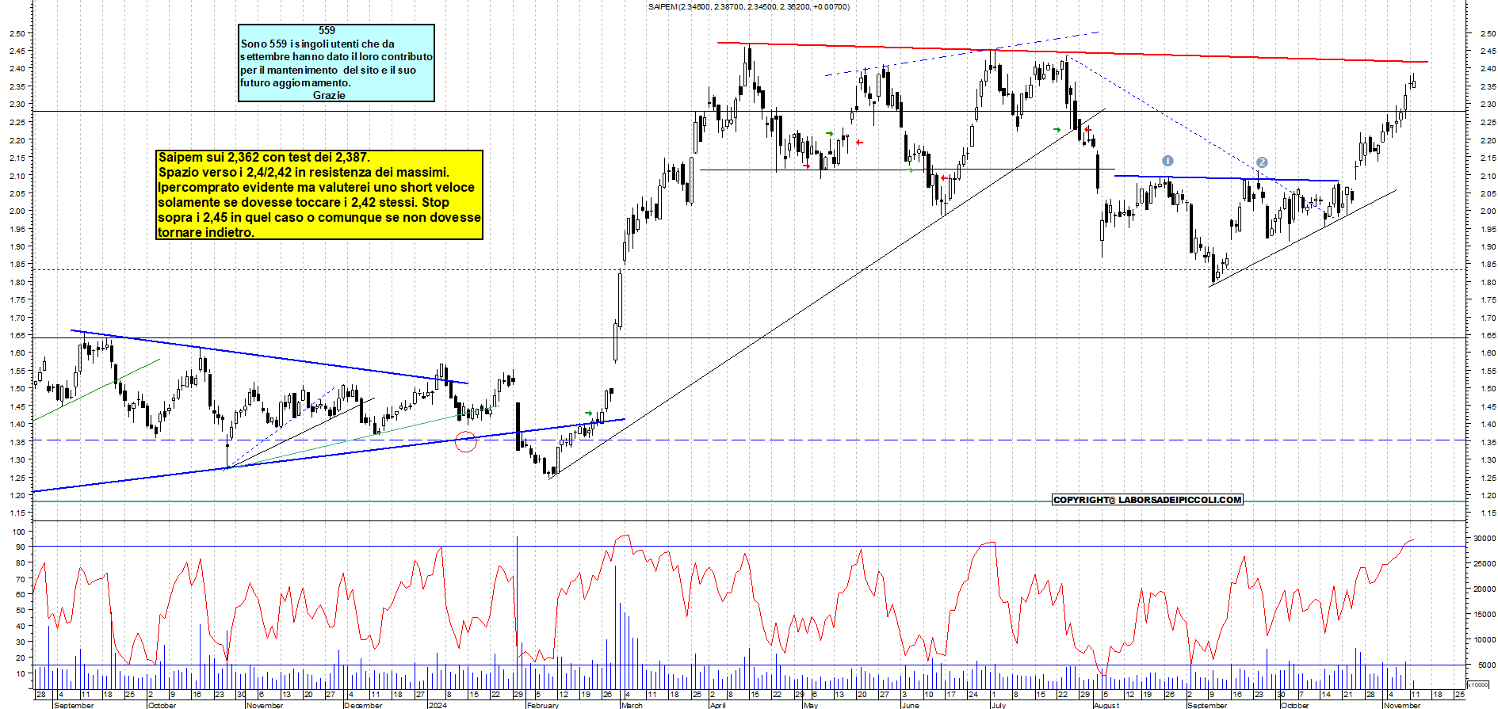Screen dimensions: 1498x709
Task: Click the '2.00' price label on the right axis
Action: [1488, 212]
